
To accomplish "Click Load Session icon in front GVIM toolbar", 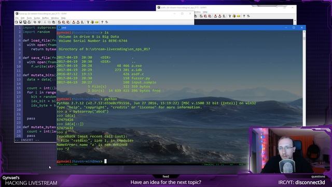I will pos(74,22).
